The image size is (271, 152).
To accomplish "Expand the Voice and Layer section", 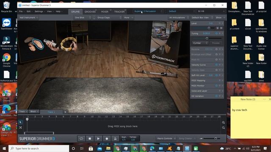I will tap(207, 91).
